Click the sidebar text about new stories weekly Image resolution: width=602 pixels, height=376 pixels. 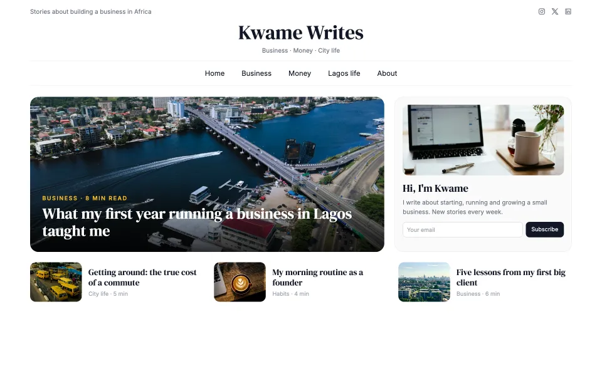(x=475, y=207)
